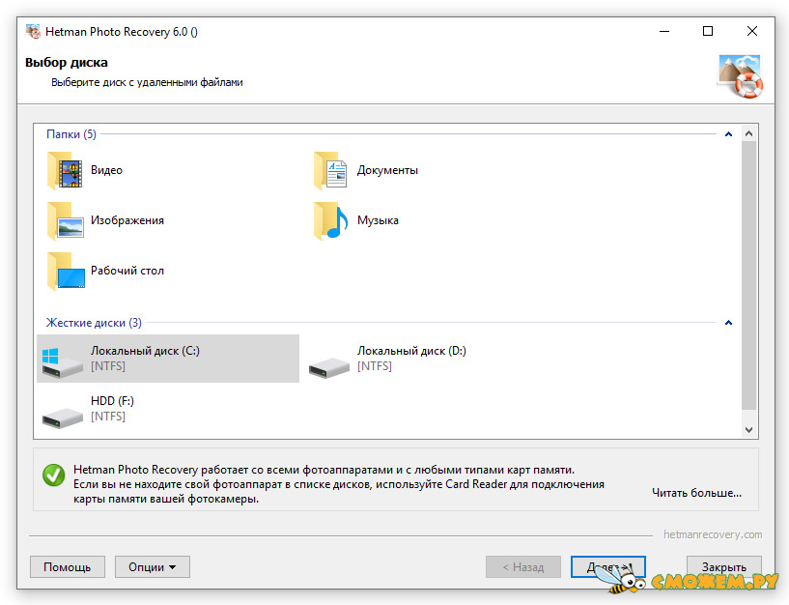Select the HDD (F:) drive icon
The height and width of the screenshot is (605, 789).
tap(63, 418)
